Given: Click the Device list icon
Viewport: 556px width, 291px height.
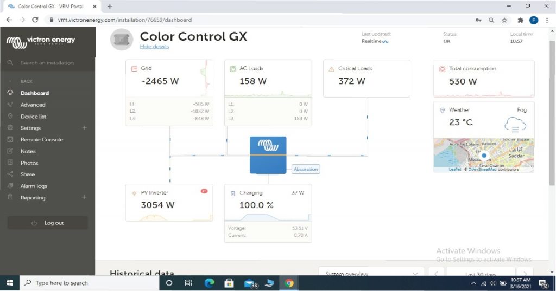Looking at the screenshot, I should pos(10,116).
